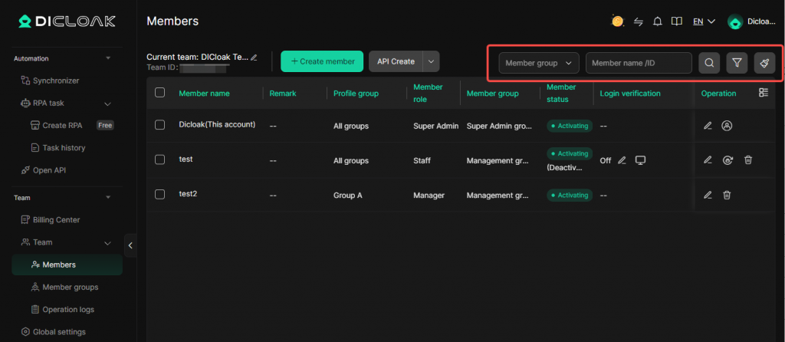
Task: Edit the test member row
Action: 708,160
